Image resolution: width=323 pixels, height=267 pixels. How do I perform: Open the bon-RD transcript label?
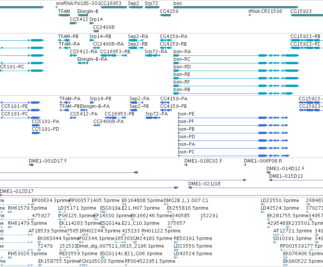(182, 67)
